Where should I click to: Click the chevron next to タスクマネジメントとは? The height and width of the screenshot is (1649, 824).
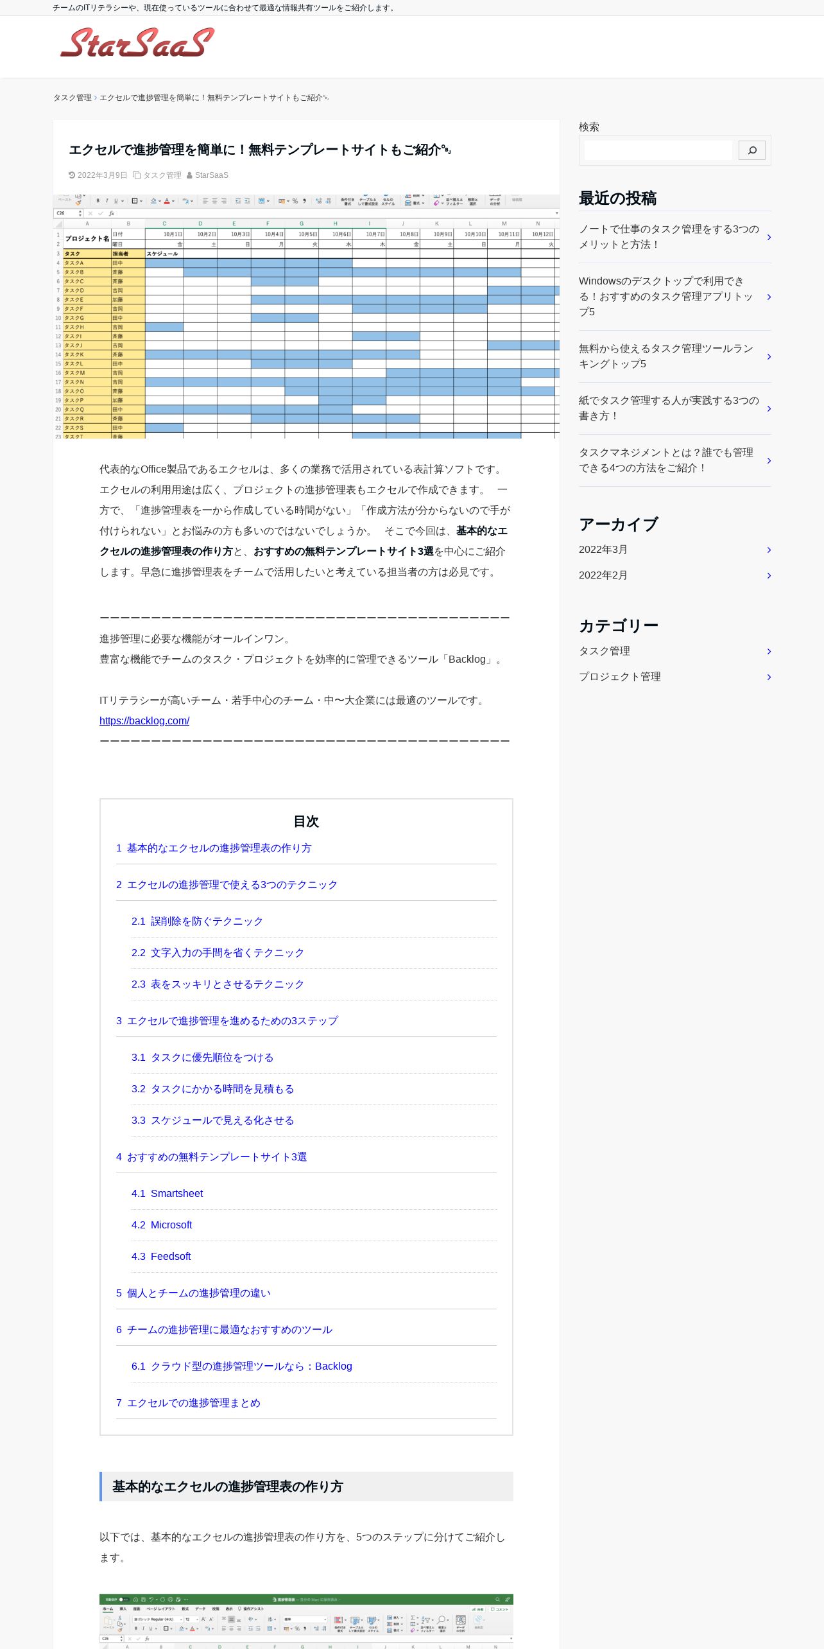click(x=769, y=460)
